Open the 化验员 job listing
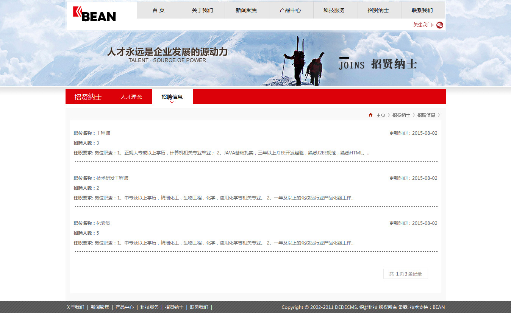 pos(103,223)
